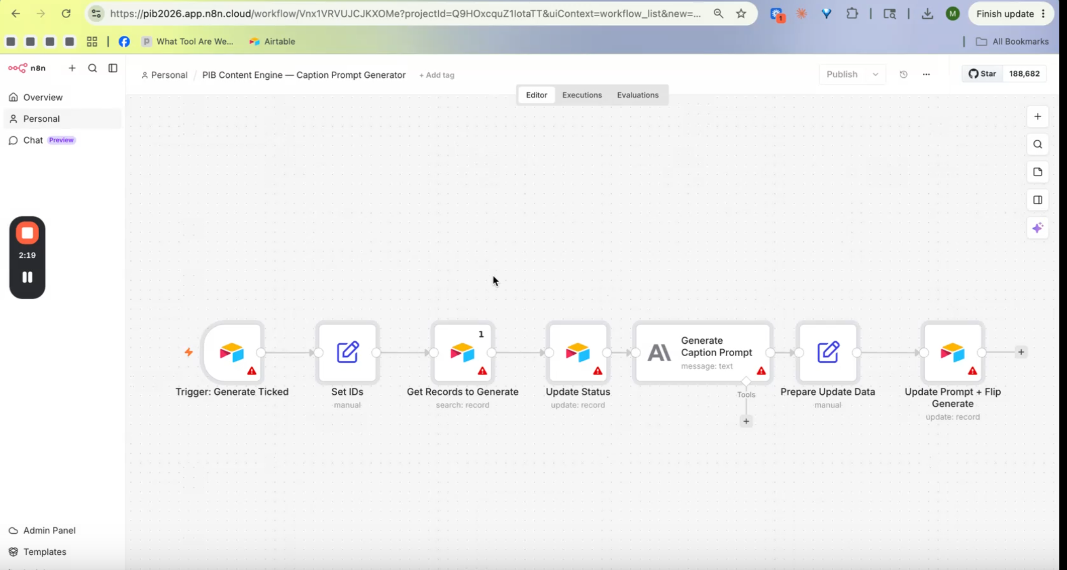1067x570 pixels.
Task: Click warning icon on Update Status node
Action: (598, 371)
